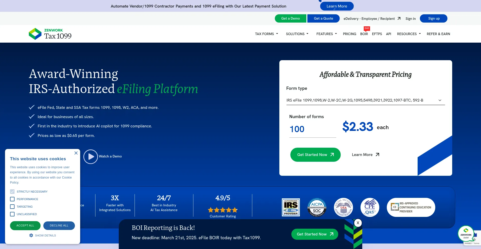Close the cookie consent popup
The image size is (481, 249).
click(76, 153)
